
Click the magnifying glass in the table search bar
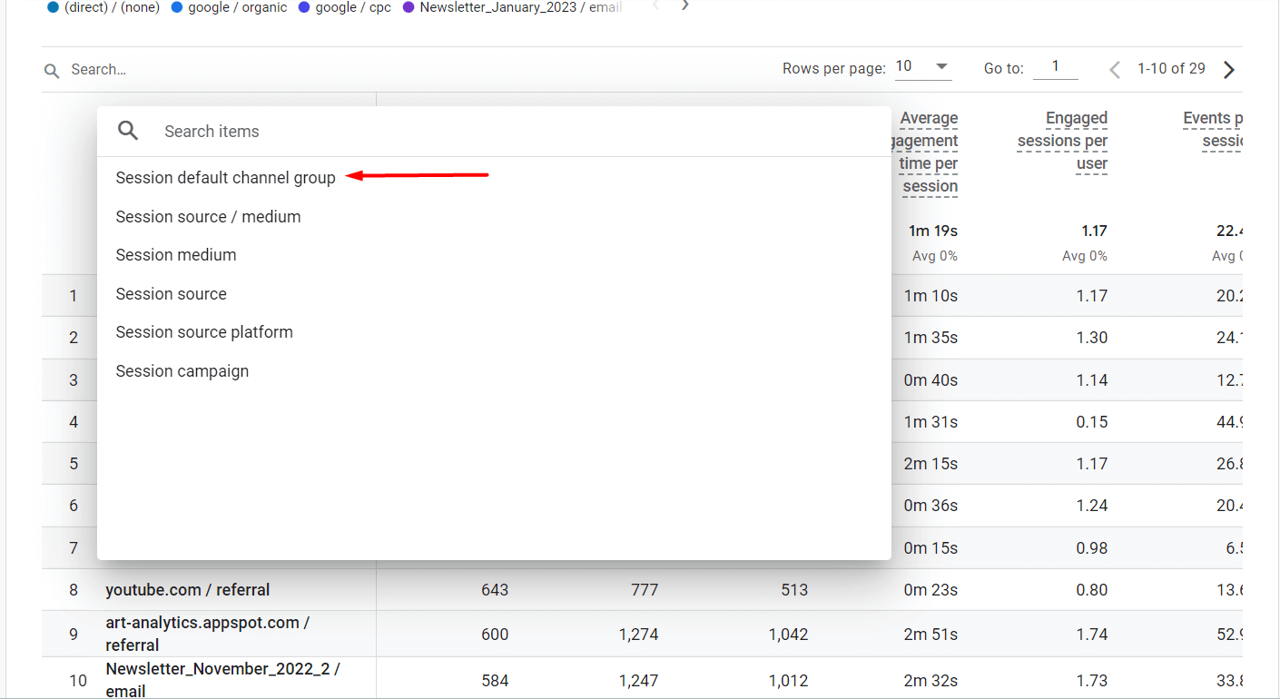[52, 70]
